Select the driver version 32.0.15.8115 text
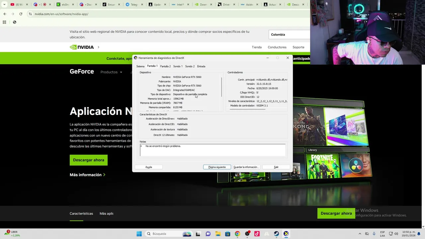This screenshot has width=425, height=239. (264, 84)
